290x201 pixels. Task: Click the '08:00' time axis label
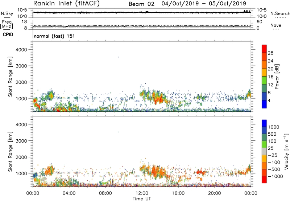coord(105,193)
